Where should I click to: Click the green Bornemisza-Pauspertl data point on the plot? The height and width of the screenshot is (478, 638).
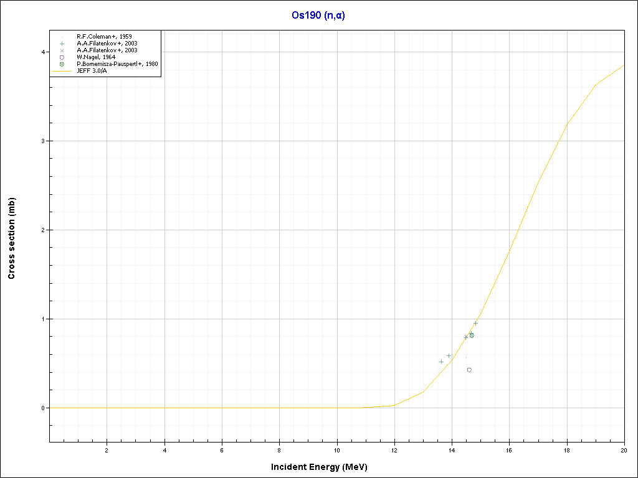[x=472, y=335]
